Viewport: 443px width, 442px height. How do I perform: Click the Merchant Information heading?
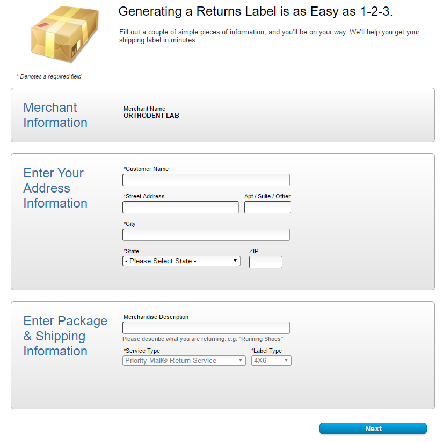[55, 115]
